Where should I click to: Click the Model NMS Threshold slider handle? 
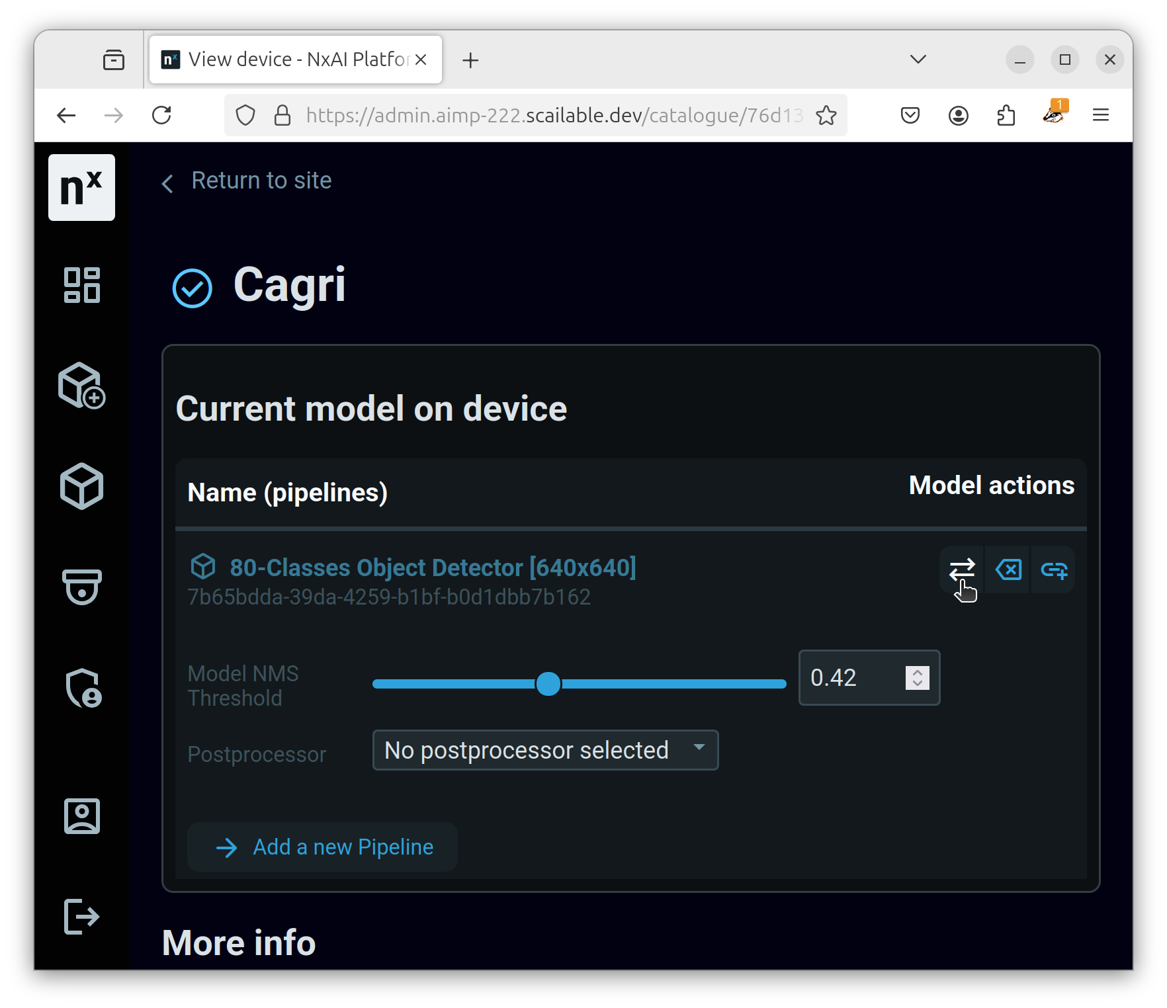click(548, 684)
